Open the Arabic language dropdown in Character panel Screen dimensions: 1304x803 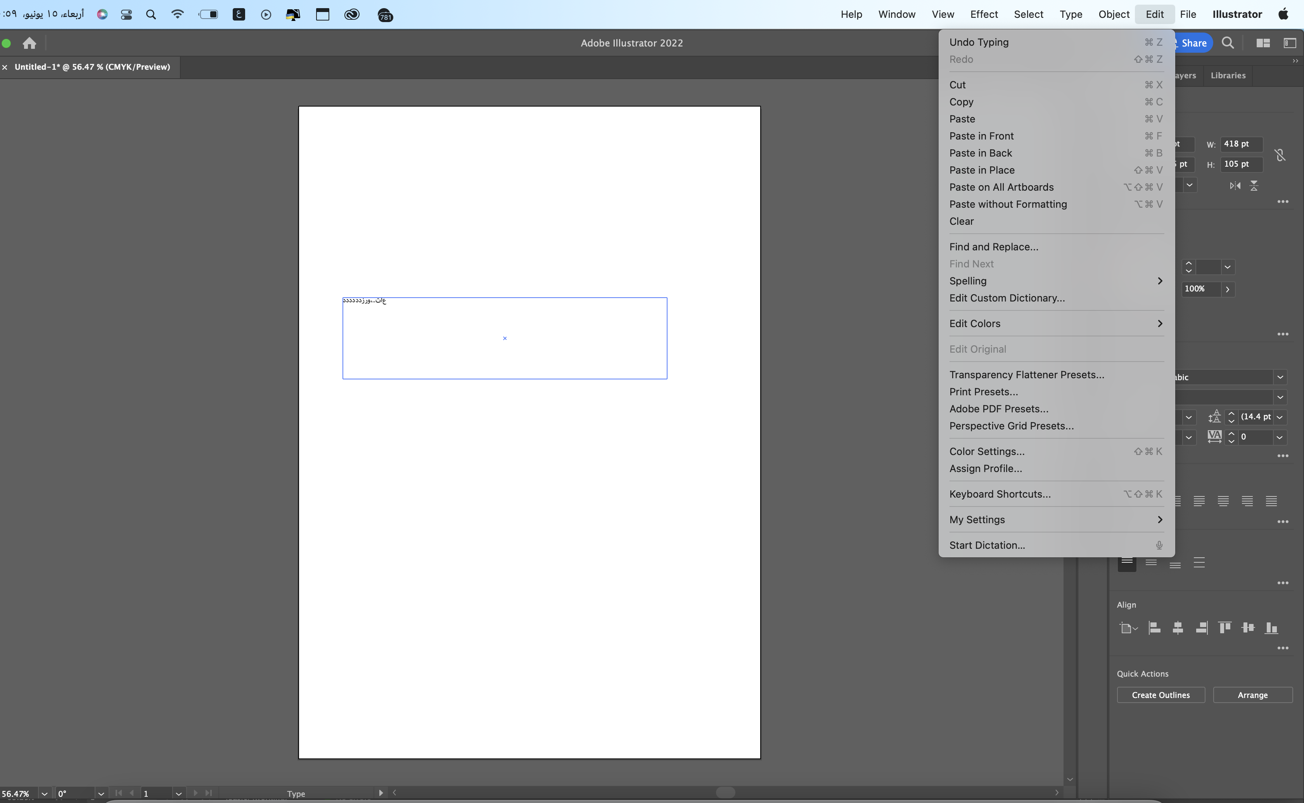(x=1281, y=377)
